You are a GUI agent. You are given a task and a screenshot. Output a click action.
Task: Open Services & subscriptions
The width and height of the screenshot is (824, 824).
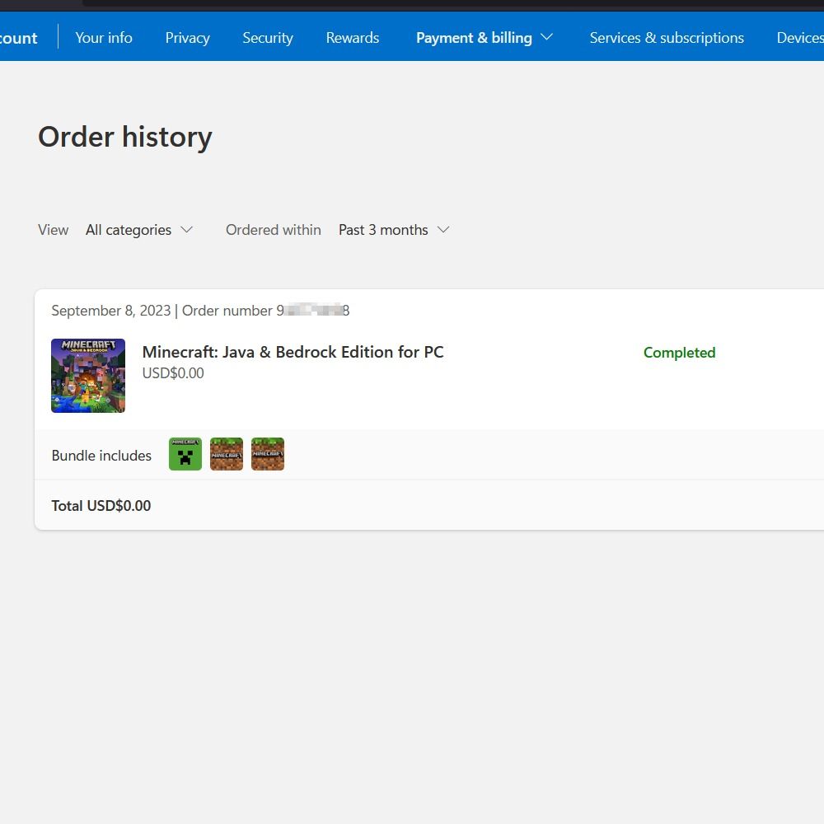(666, 37)
